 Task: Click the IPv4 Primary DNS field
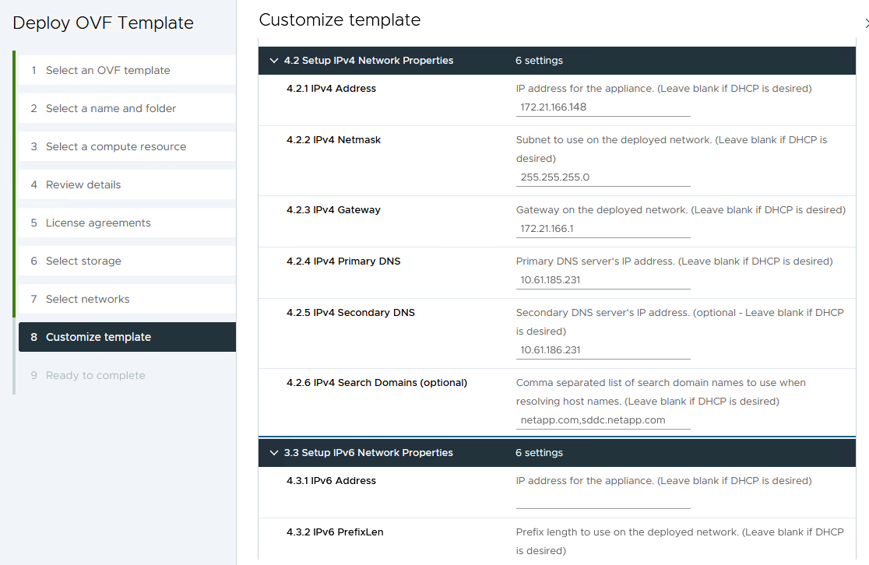point(603,280)
